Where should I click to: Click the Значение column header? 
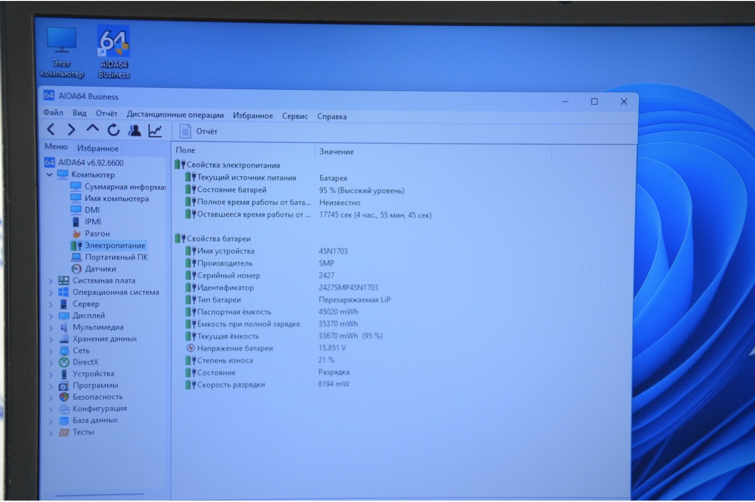pos(337,152)
